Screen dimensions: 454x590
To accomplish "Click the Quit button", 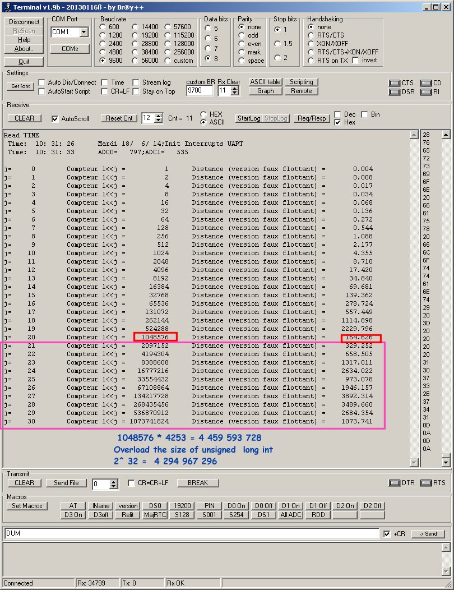I will click(x=24, y=62).
